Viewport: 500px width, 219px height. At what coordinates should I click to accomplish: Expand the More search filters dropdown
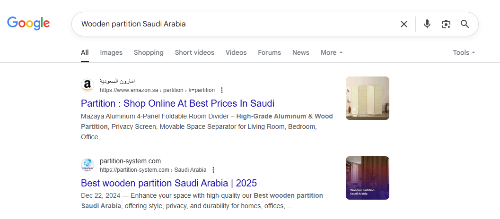332,52
